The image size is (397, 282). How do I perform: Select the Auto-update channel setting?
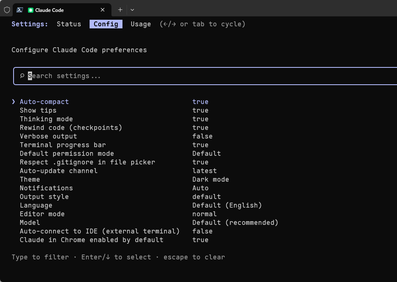[59, 171]
